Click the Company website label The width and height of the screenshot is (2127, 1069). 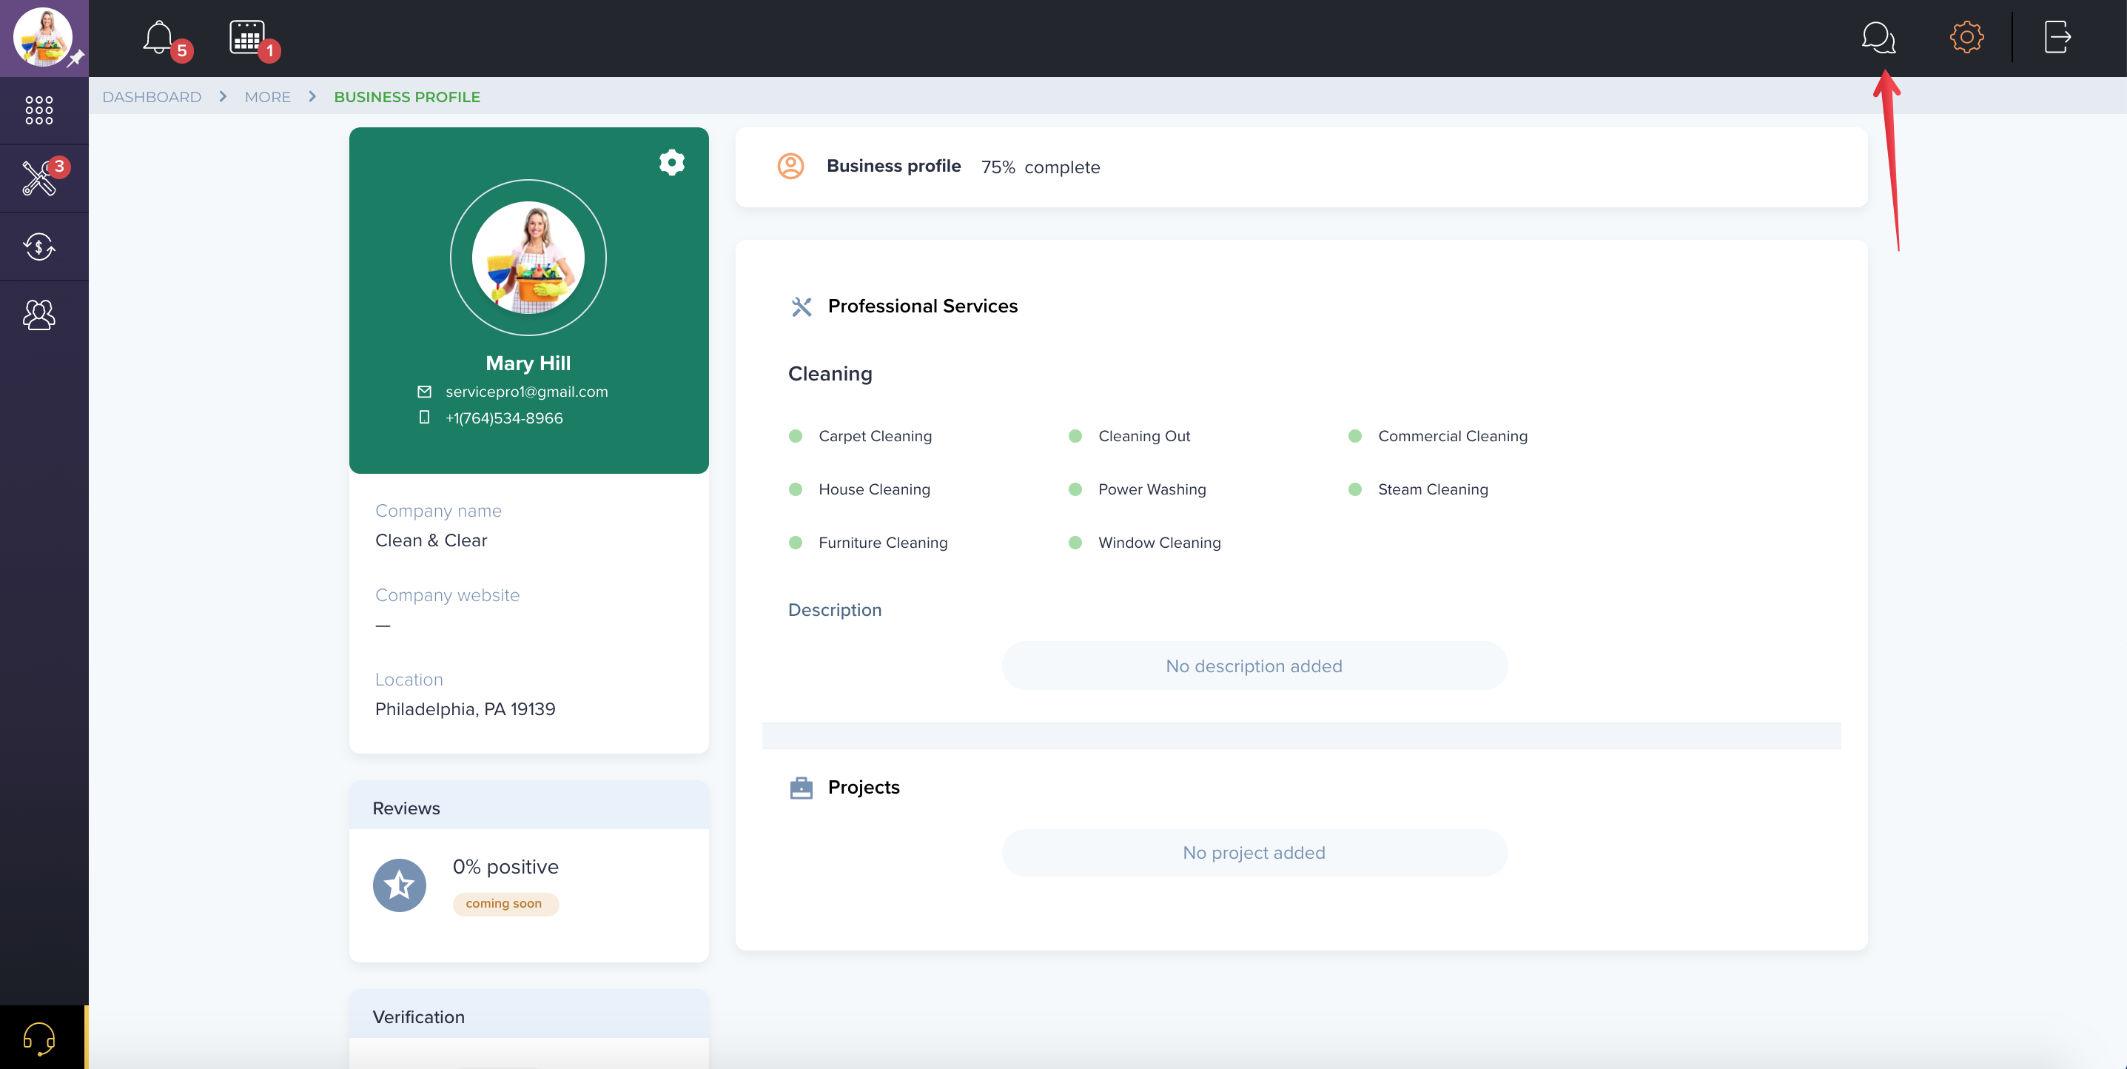tap(448, 594)
